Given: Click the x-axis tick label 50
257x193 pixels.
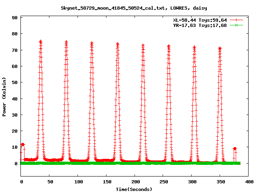Looking at the screenshot, I should (x=50, y=182).
